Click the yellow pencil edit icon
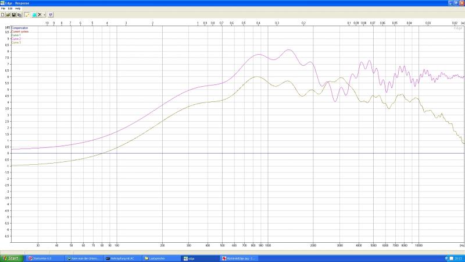Viewport: 465px width, 262px height. (x=26, y=15)
